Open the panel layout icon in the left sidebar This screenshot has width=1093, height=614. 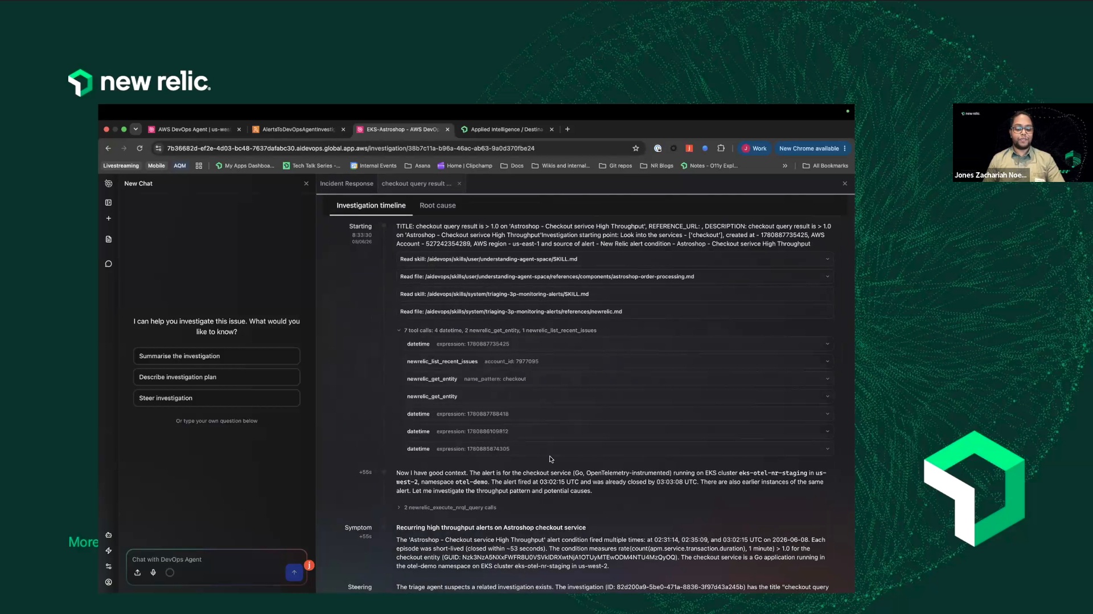coord(108,202)
